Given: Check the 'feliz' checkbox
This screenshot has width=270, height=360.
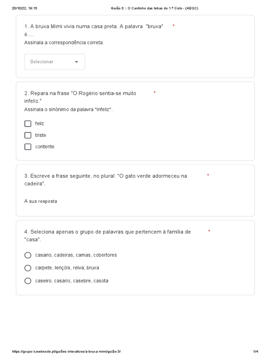Looking at the screenshot, I should 28,124.
